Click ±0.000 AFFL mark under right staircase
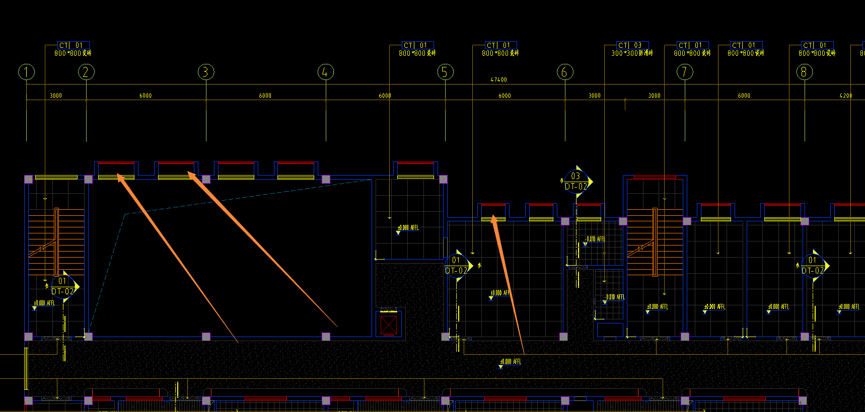The width and height of the screenshot is (865, 412). point(657,307)
